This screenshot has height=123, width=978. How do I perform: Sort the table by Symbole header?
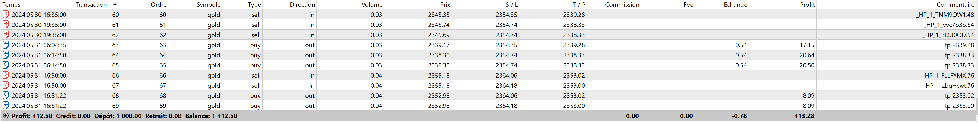click(x=208, y=4)
